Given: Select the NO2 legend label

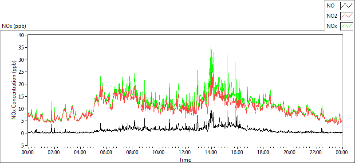Looking at the screenshot, I should click(x=332, y=16).
